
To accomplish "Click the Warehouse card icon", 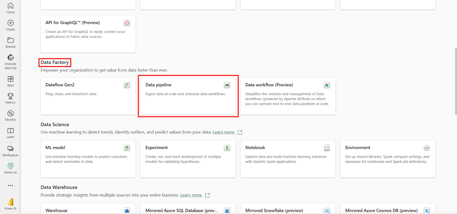I will coord(127,211).
